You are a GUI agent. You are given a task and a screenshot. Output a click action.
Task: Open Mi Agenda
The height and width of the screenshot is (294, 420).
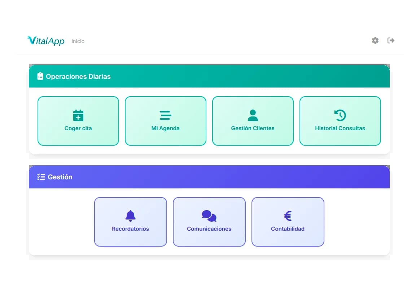pyautogui.click(x=166, y=121)
